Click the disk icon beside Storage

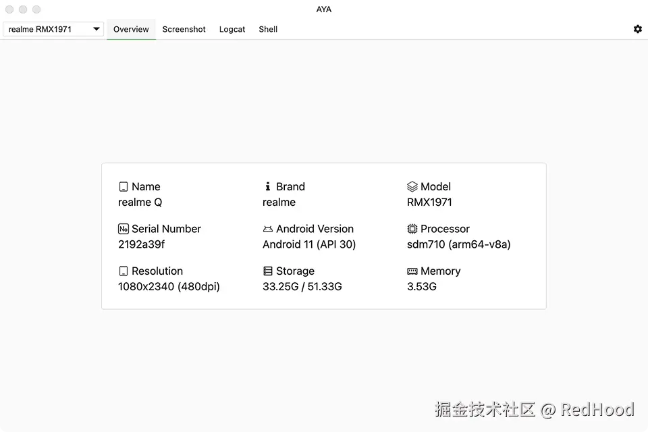[268, 271]
